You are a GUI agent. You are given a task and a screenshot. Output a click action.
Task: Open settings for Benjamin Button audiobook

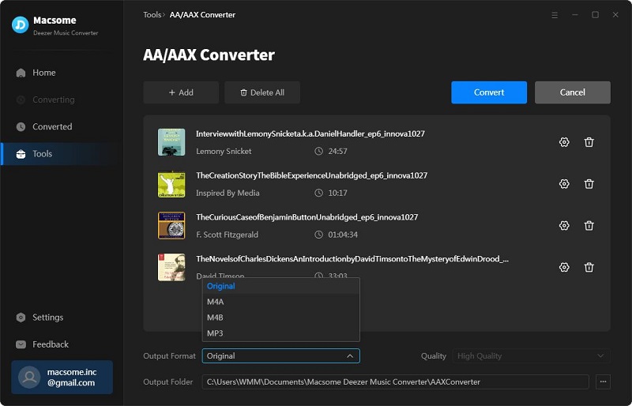click(564, 225)
